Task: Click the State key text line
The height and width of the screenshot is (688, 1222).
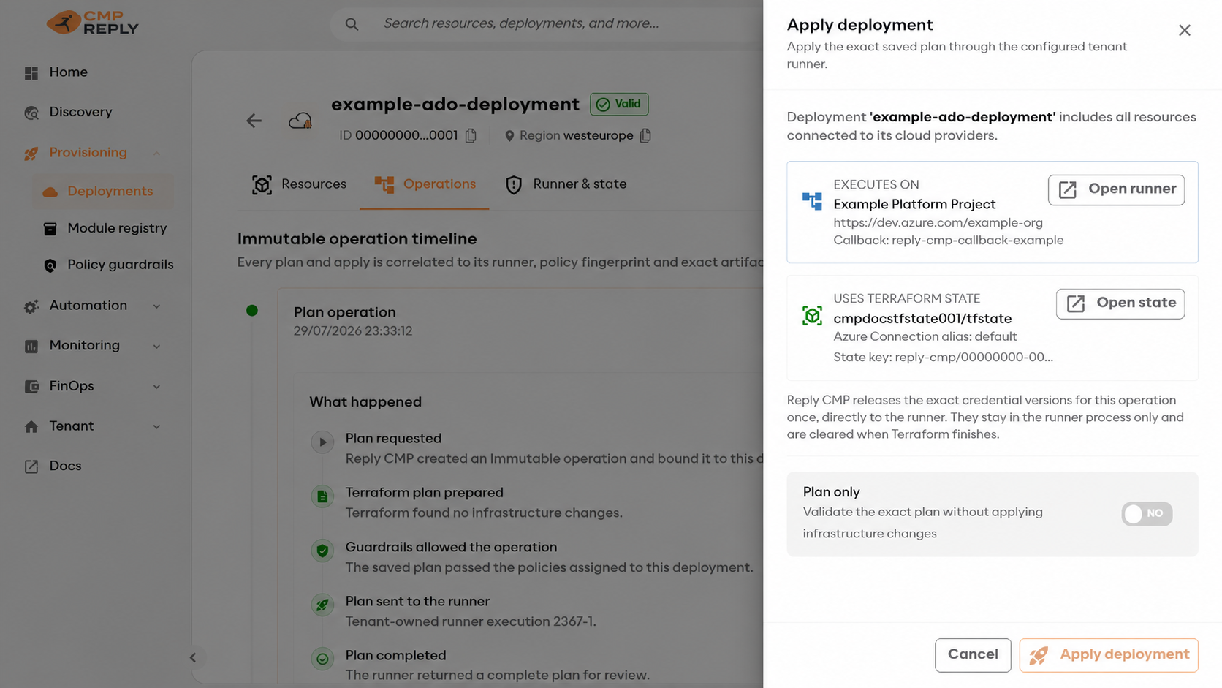Action: pyautogui.click(x=943, y=358)
